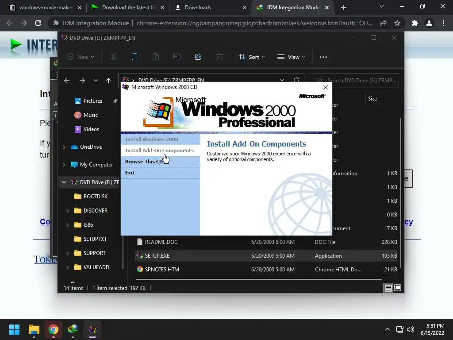Screen dimensions: 453x340
Task: Go forward in File Explorer navigation
Action: [x=82, y=81]
